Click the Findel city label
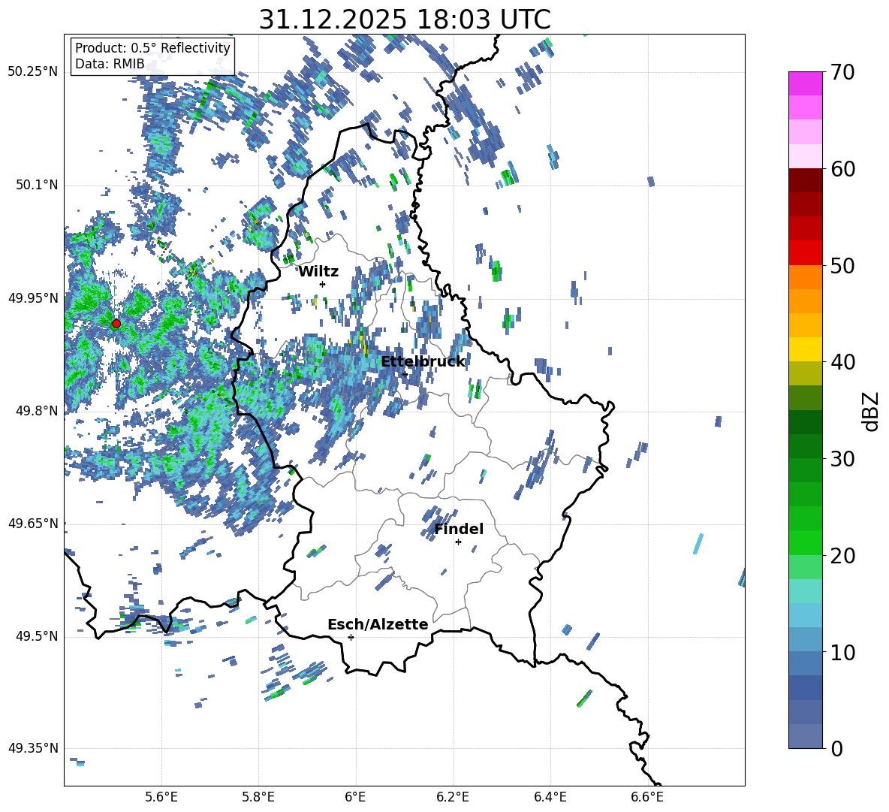The image size is (889, 812). point(459,529)
